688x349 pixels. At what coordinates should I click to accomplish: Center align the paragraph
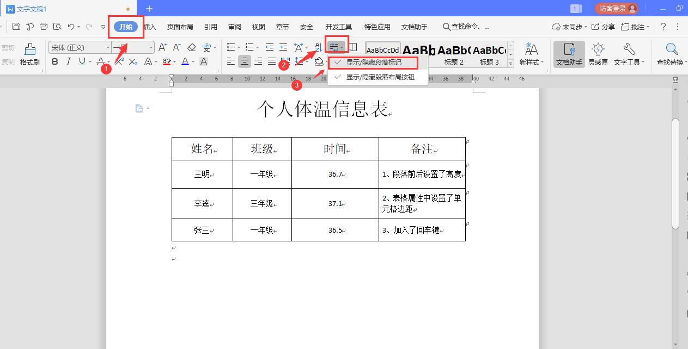(x=245, y=61)
